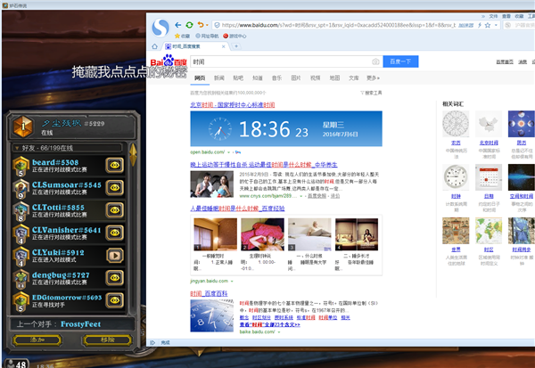
Task: Click the pink bedding sleep thumbnail
Action: pyautogui.click(x=262, y=234)
